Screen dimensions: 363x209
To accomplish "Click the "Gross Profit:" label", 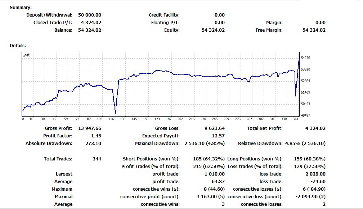I will [59, 128].
